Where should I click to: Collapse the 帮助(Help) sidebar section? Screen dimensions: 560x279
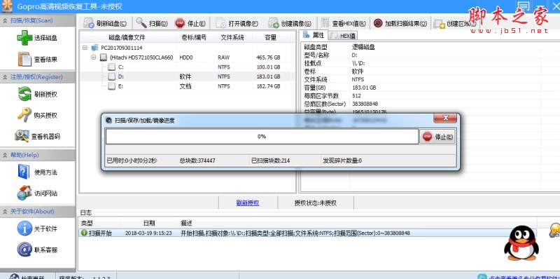(x=5, y=155)
